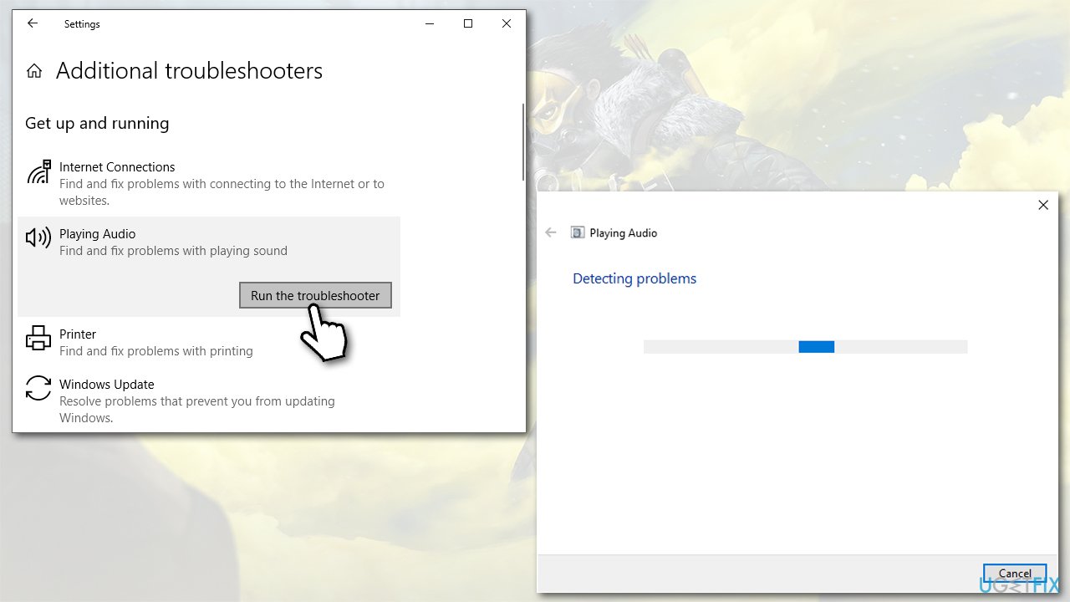This screenshot has height=602, width=1070.
Task: Click the Playing Audio troubleshooter dialog icon
Action: point(578,232)
